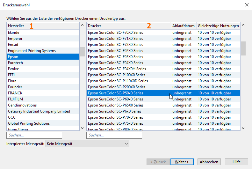Click the Abbrechen button

(x=209, y=162)
